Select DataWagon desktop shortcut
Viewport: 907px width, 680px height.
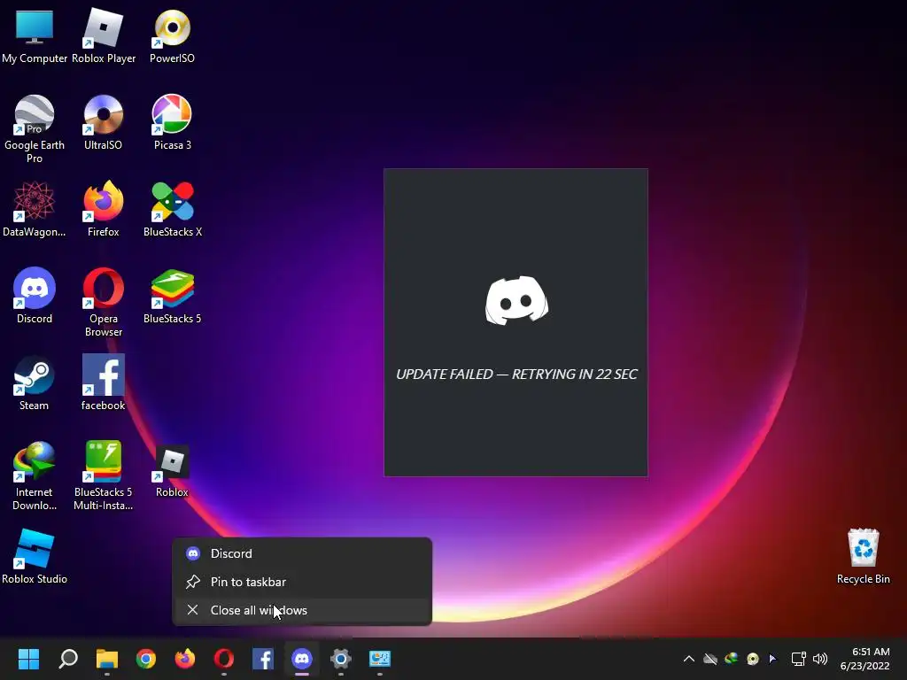click(x=35, y=209)
